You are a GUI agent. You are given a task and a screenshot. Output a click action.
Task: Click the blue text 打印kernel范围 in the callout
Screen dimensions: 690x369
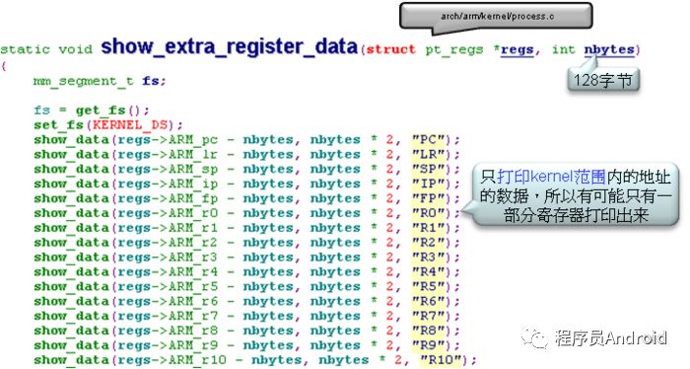[551, 177]
